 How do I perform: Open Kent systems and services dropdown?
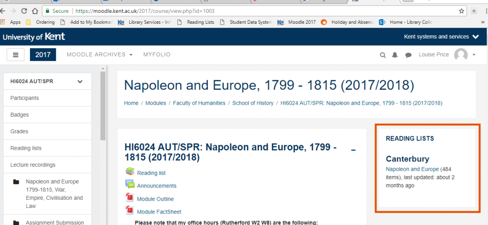[441, 37]
